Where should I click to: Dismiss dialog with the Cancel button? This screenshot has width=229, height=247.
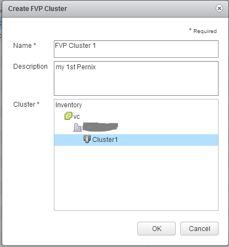click(x=199, y=228)
